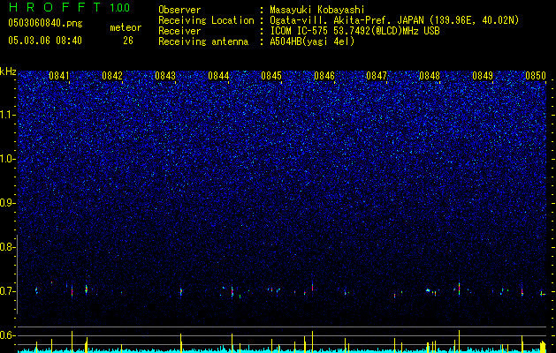Screen dimensions: 556x353
Task: Click the 0848 time marker
Action: coord(430,76)
